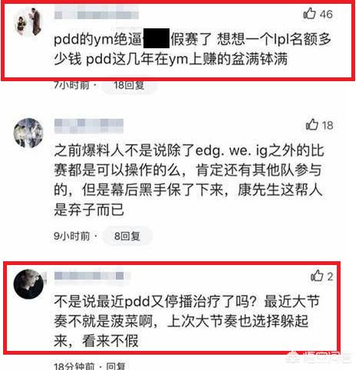Select the comment about pdd又停播治疗
Screen dimensions: 359x370
pyautogui.click(x=186, y=321)
